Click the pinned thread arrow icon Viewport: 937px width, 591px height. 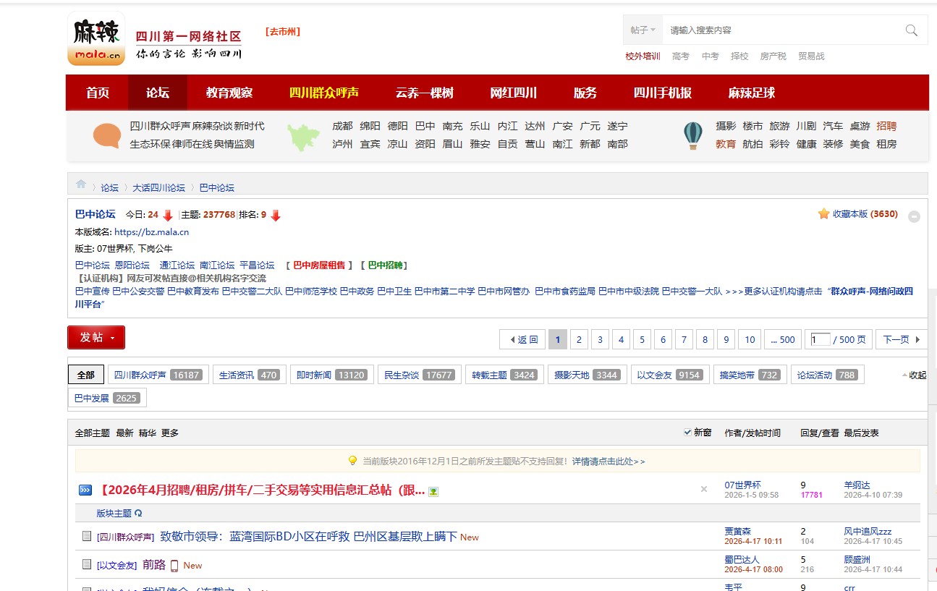click(85, 490)
